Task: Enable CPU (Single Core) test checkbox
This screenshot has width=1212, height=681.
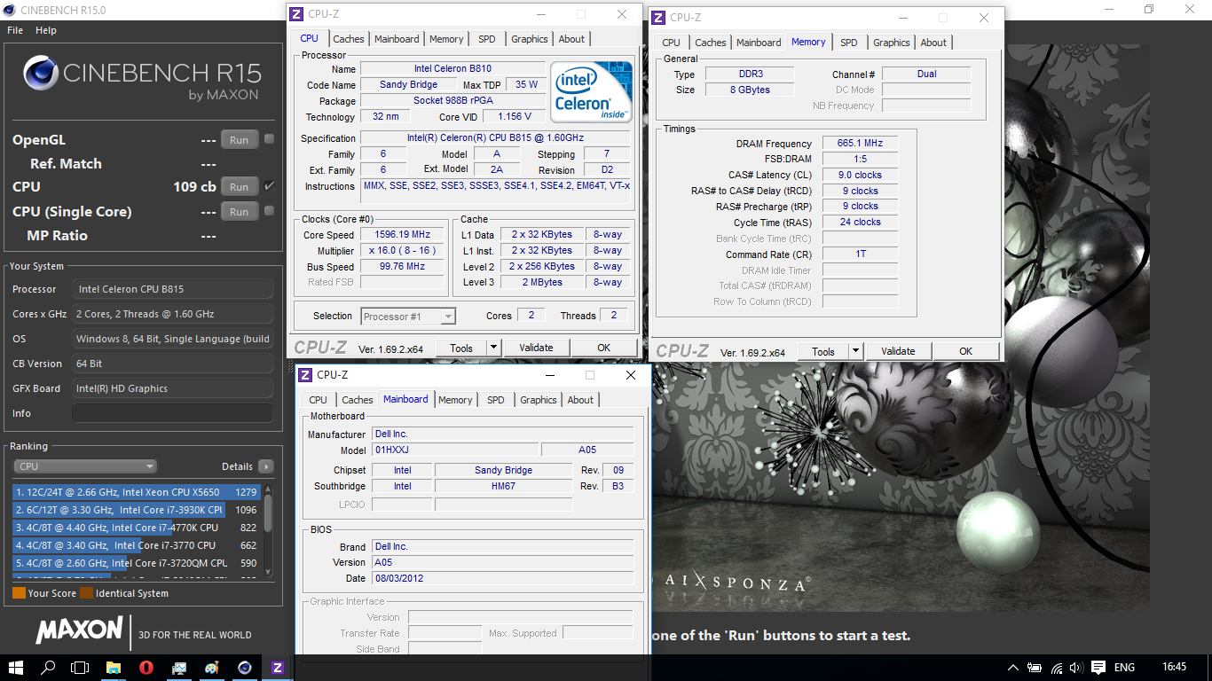Action: 269,211
